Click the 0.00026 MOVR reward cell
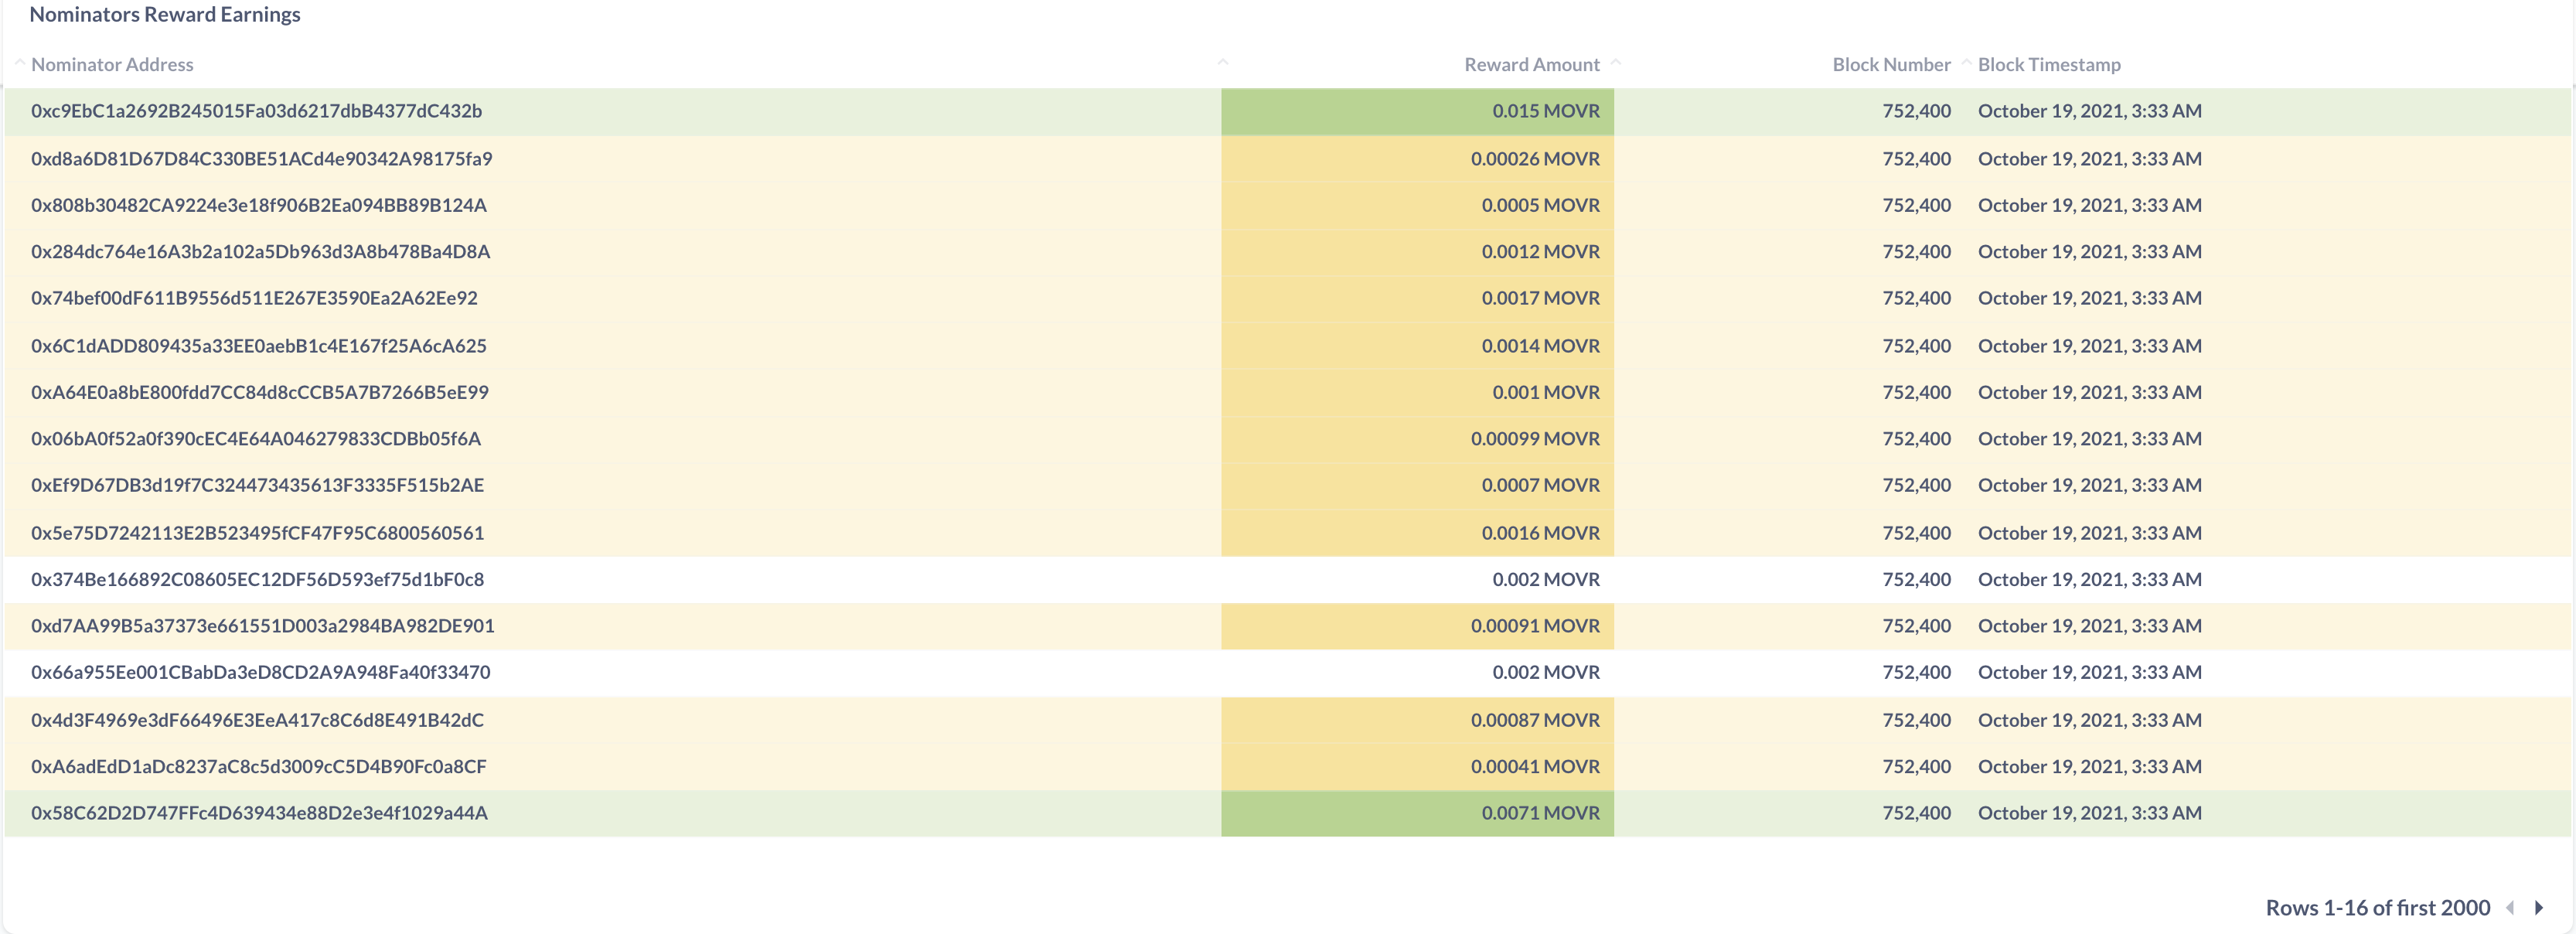The height and width of the screenshot is (934, 2576). [x=1417, y=158]
